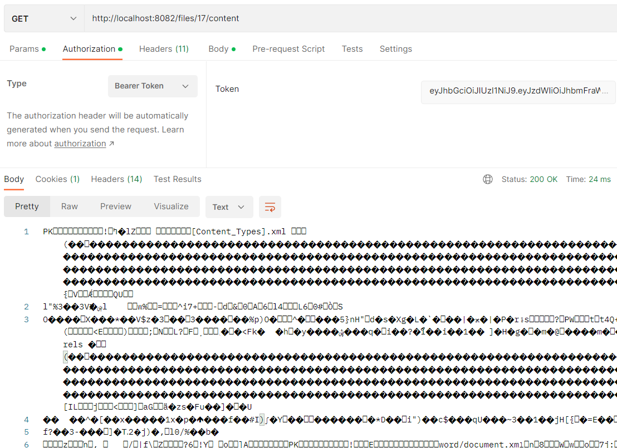617x448 pixels.
Task: Switch response view to Preview
Action: (115, 206)
